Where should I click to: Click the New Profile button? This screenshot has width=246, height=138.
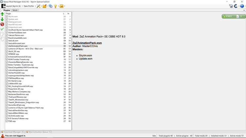point(29,6)
